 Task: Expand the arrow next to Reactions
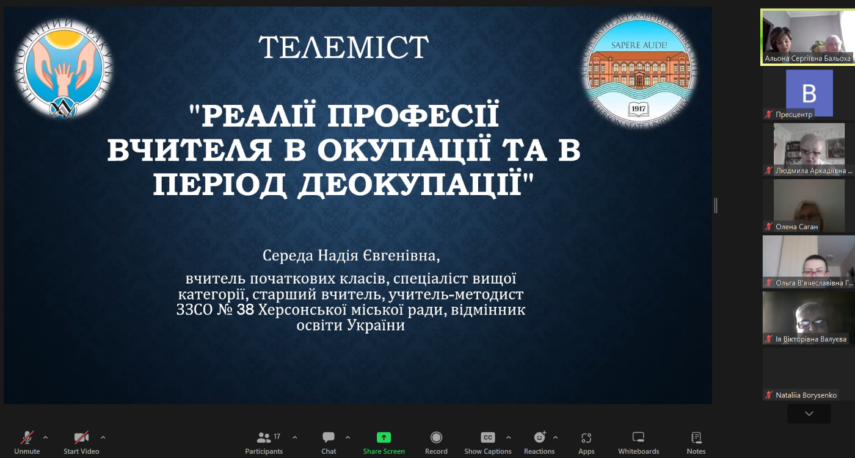click(x=555, y=437)
